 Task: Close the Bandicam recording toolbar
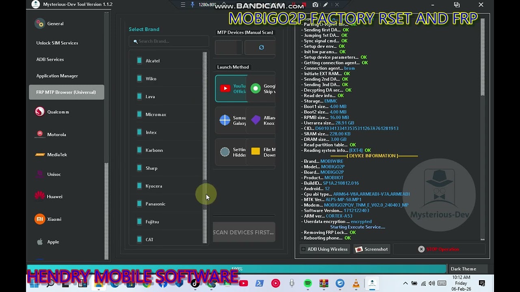pyautogui.click(x=337, y=5)
